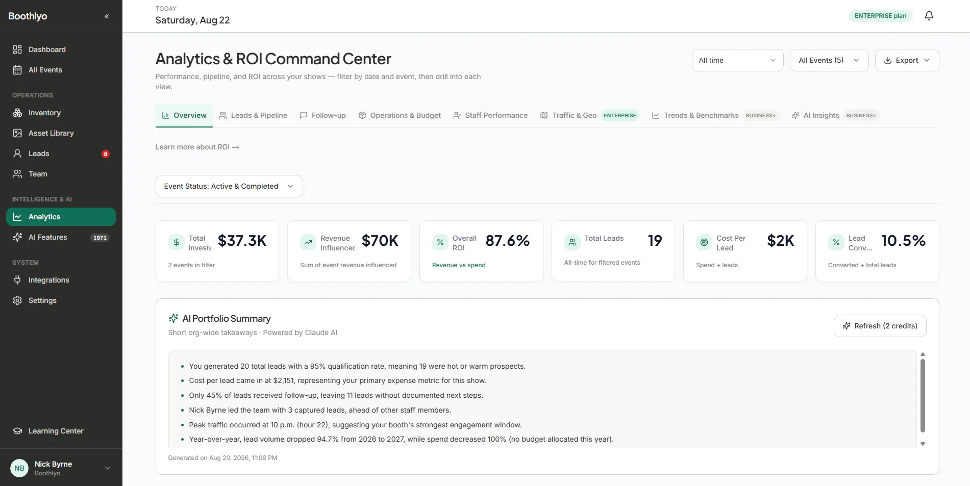Click the red Leads notification badge
Screen dimensions: 970x486
(106, 154)
